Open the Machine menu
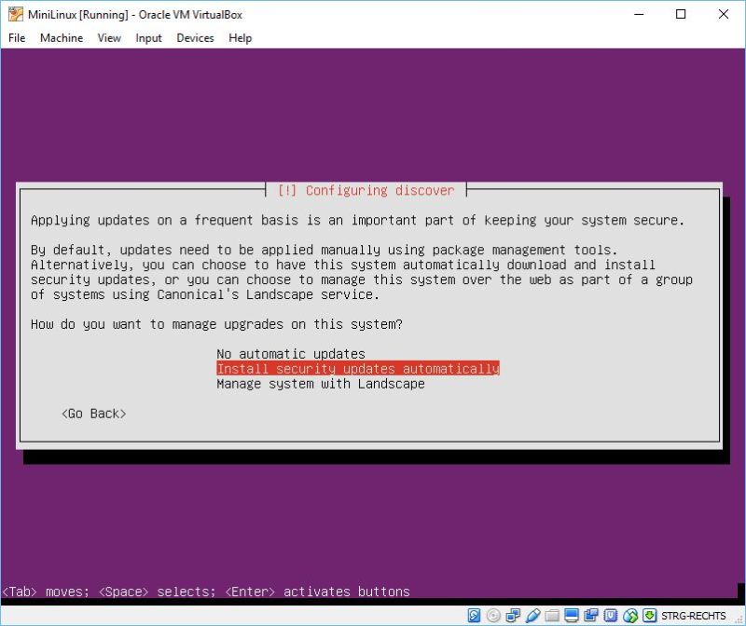The image size is (746, 626). (62, 38)
